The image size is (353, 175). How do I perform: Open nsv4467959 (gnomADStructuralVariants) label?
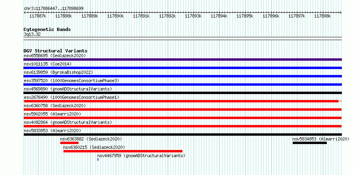click(x=141, y=156)
